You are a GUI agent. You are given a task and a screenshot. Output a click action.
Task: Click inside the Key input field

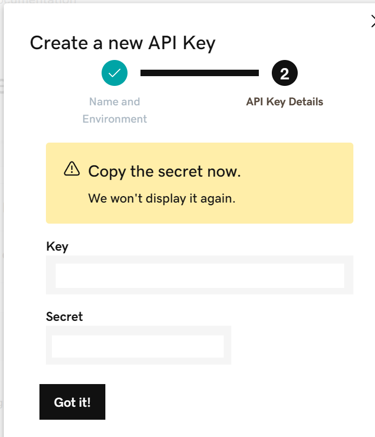coord(199,275)
